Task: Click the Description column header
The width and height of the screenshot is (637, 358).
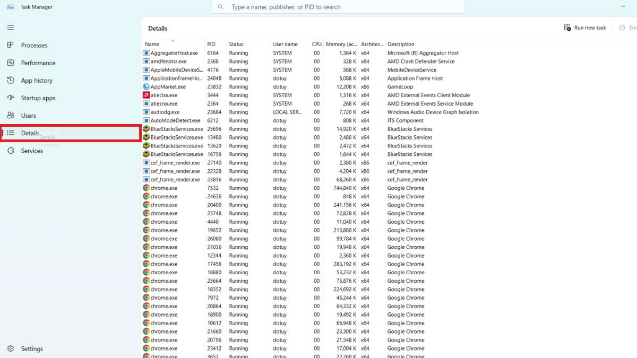Action: (x=401, y=45)
